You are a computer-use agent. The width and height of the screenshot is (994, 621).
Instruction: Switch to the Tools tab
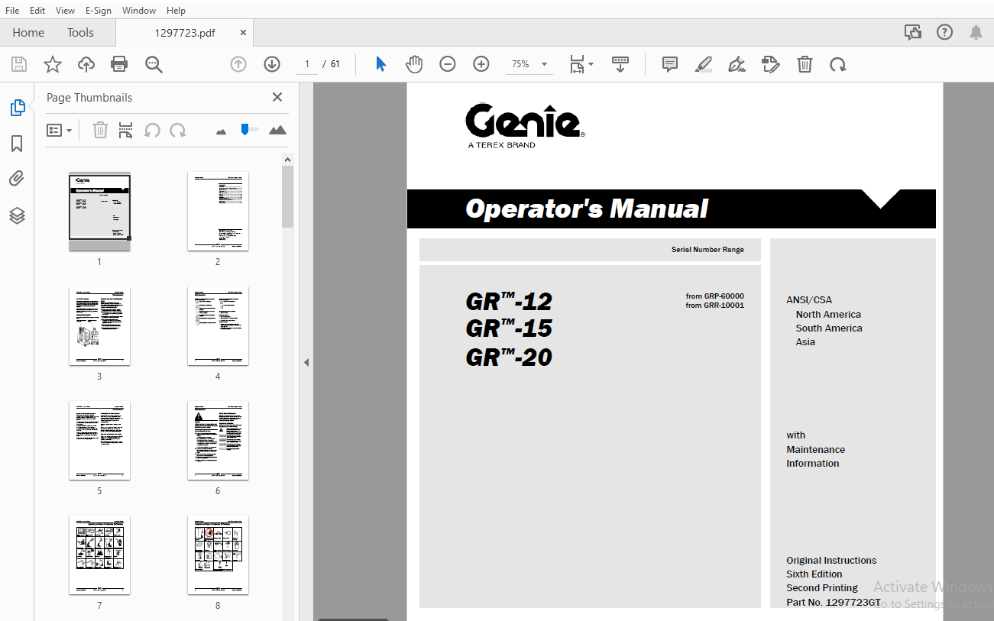[80, 32]
